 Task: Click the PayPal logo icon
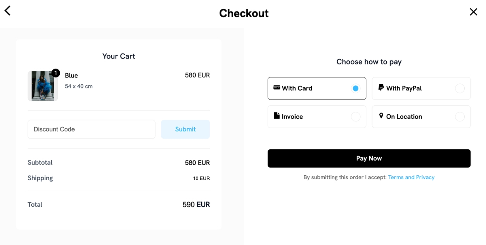(x=382, y=88)
